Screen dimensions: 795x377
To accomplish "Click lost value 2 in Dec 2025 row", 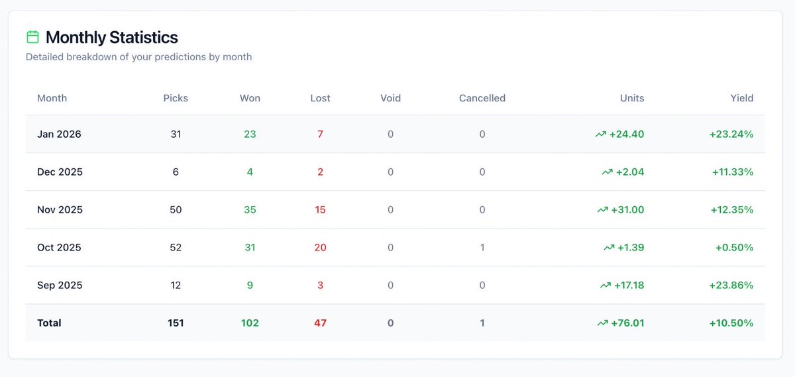I will [320, 172].
